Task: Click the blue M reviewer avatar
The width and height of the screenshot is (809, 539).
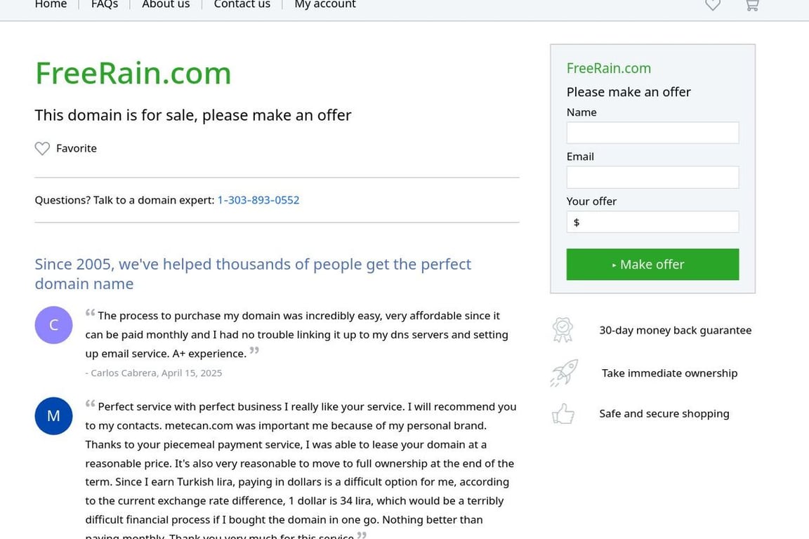Action: tap(53, 415)
